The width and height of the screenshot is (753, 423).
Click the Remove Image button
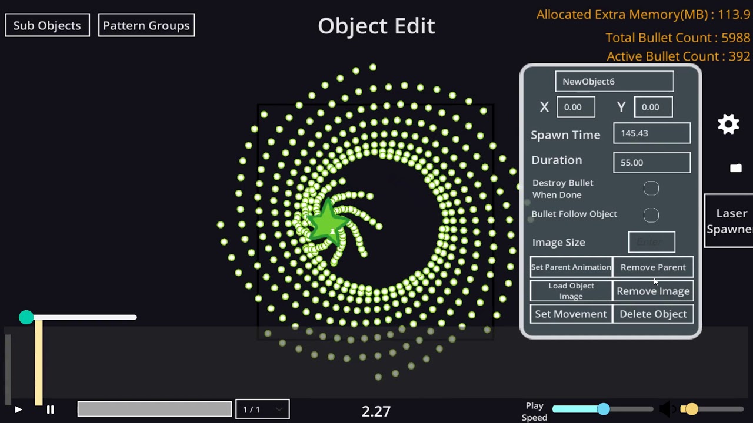(x=653, y=291)
